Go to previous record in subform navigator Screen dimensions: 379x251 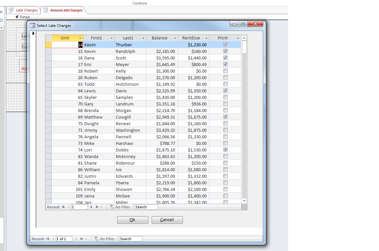pos(69,207)
